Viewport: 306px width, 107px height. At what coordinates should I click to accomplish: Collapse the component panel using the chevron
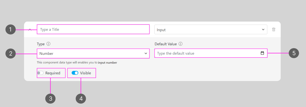(x=30, y=29)
